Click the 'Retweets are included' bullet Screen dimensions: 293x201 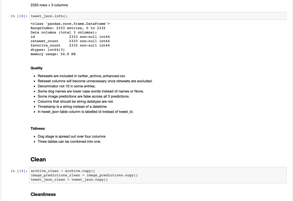tap(81, 76)
